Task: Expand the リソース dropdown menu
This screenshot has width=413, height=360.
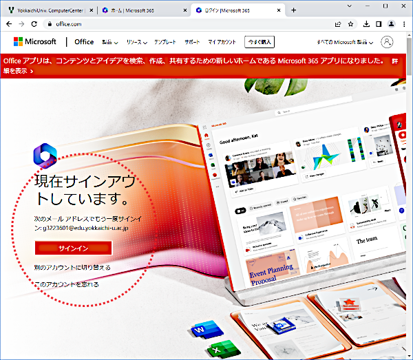Action: click(x=136, y=42)
